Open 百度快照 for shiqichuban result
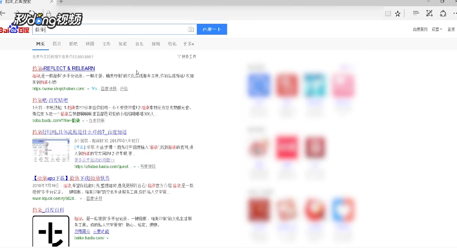Image resolution: width=457 pixels, height=248 pixels. pyautogui.click(x=108, y=89)
